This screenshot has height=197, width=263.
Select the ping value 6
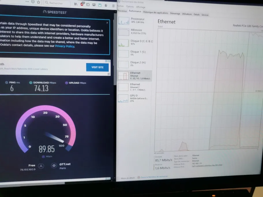pos(12,88)
